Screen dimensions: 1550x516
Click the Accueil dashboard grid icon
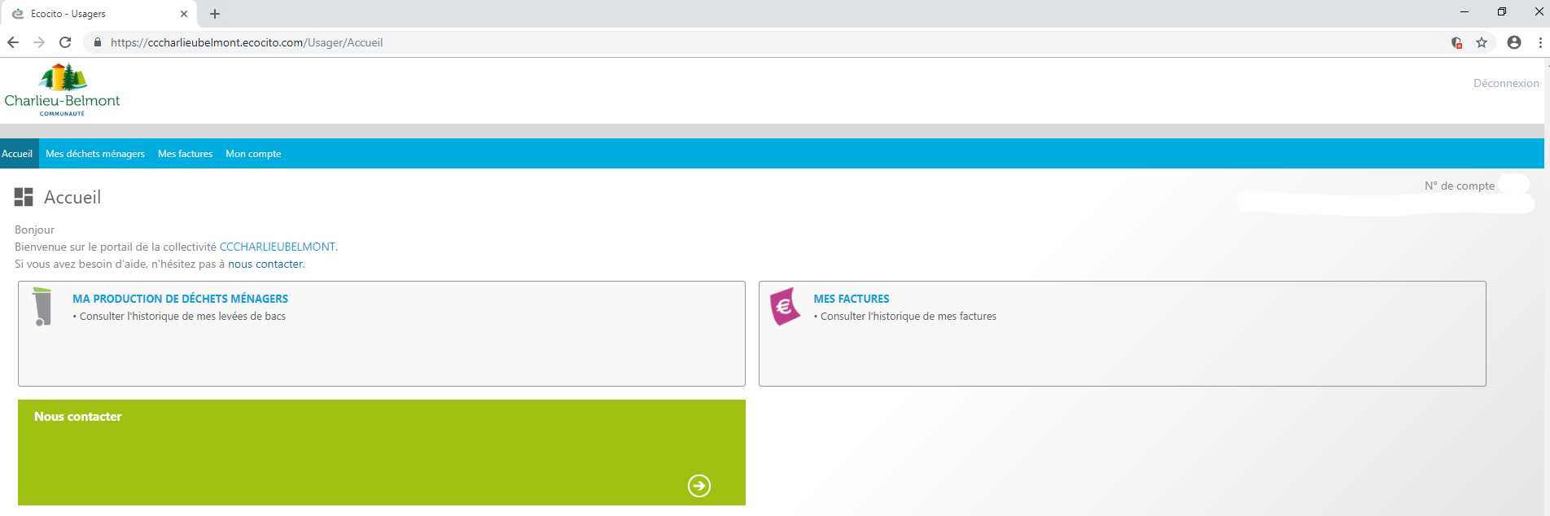point(24,197)
